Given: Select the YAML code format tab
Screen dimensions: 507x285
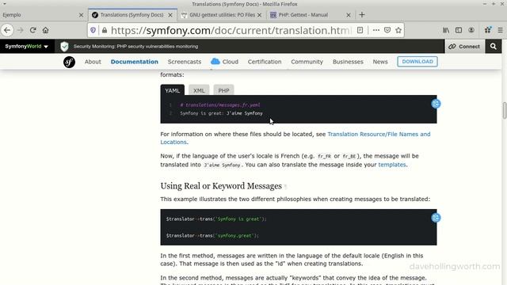Looking at the screenshot, I should [173, 90].
